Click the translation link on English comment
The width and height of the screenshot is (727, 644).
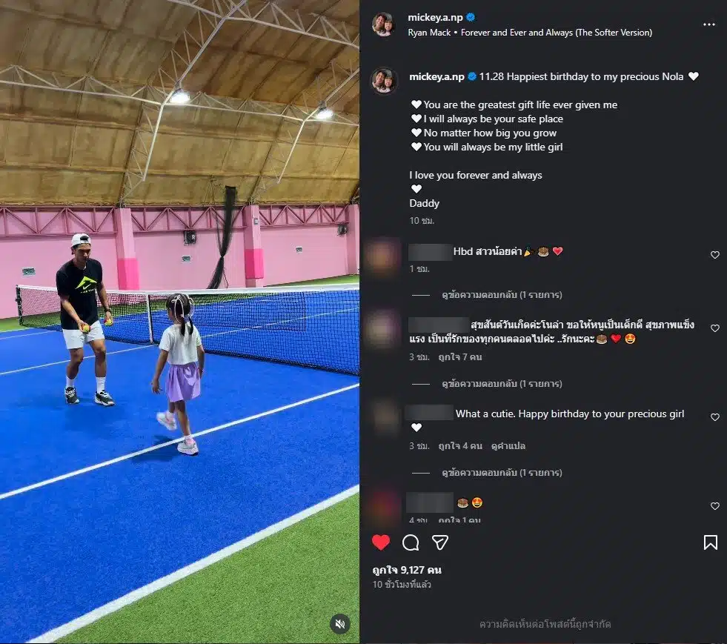click(x=508, y=446)
